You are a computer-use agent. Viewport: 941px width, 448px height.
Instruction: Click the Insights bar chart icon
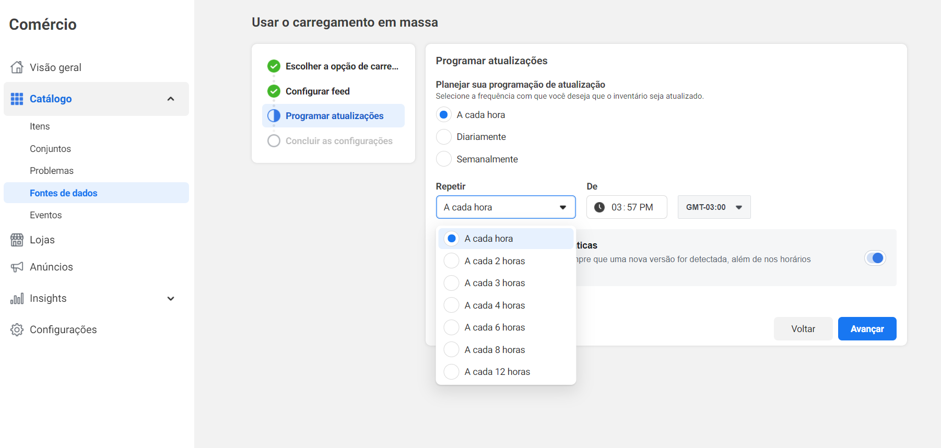coord(17,299)
